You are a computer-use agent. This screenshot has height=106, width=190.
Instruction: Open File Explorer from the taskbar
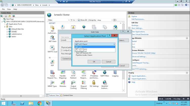tap(31, 103)
